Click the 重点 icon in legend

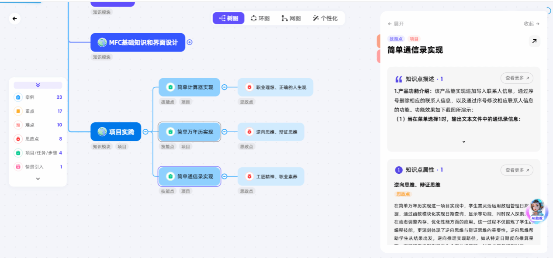(18, 111)
